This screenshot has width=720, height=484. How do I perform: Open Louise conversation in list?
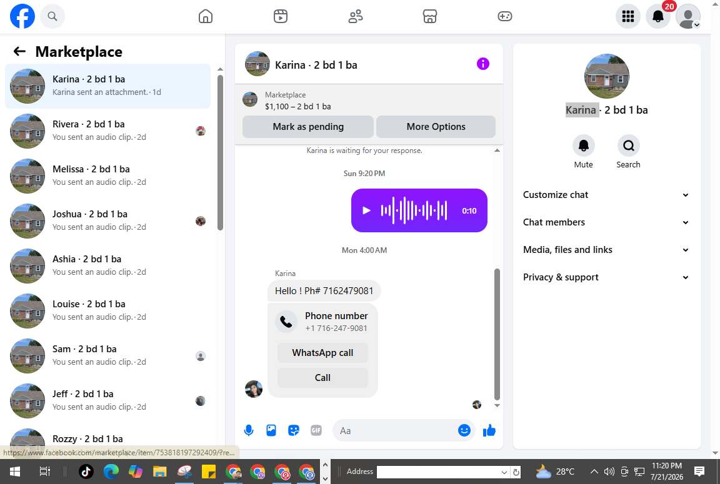(108, 310)
